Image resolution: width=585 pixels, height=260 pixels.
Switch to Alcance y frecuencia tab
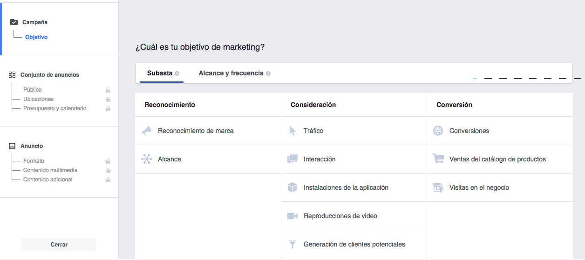[x=231, y=73]
